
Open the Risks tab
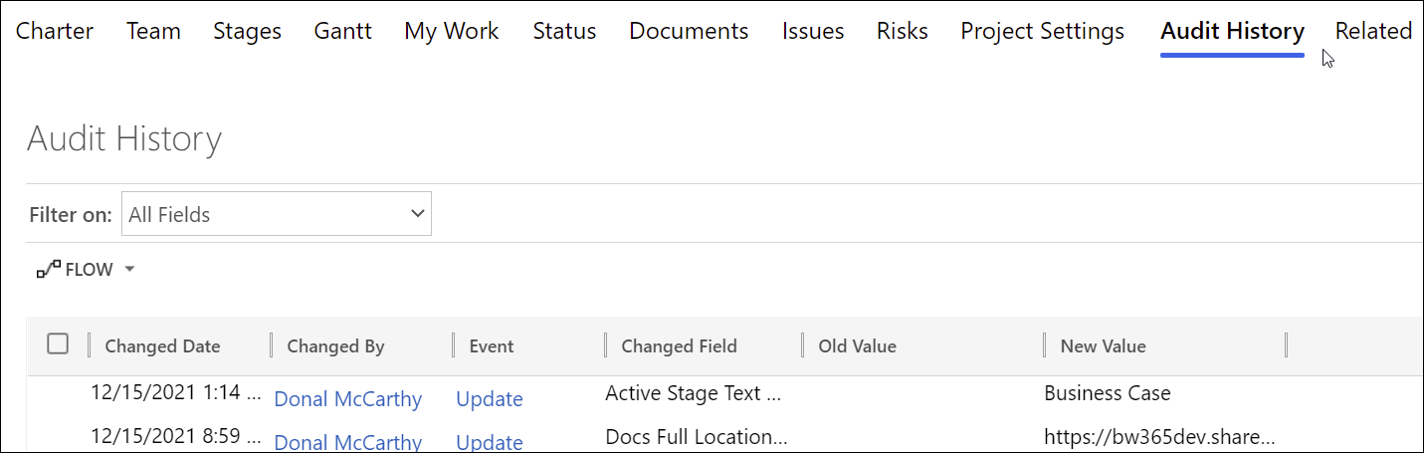click(x=902, y=31)
